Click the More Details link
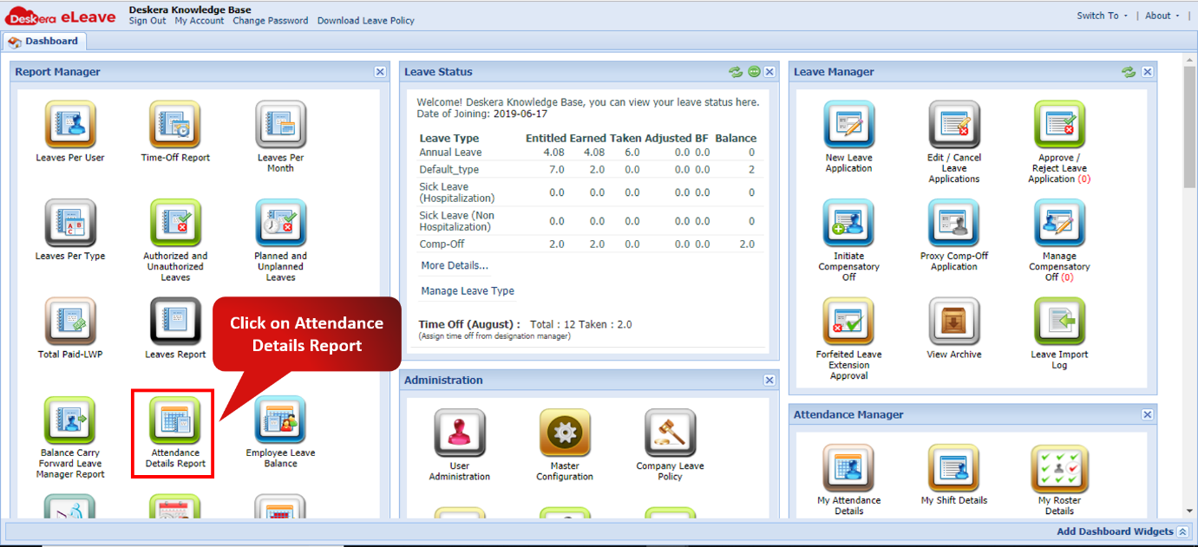Viewport: 1198px width, 547px height. click(455, 265)
